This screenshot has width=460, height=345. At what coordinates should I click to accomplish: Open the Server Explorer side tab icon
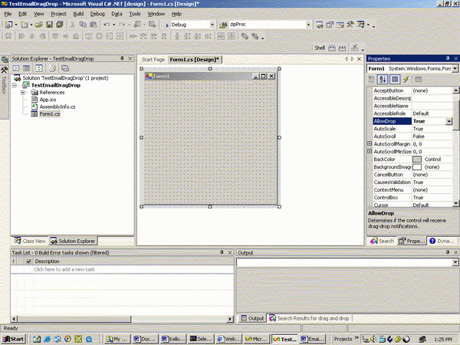click(x=5, y=60)
